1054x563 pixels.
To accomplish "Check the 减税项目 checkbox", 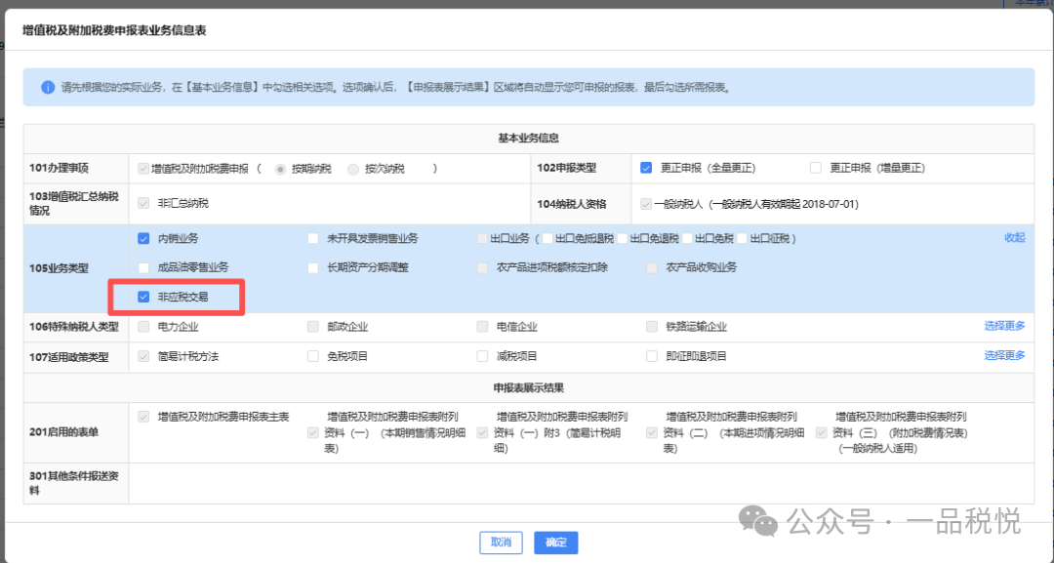I will point(482,356).
